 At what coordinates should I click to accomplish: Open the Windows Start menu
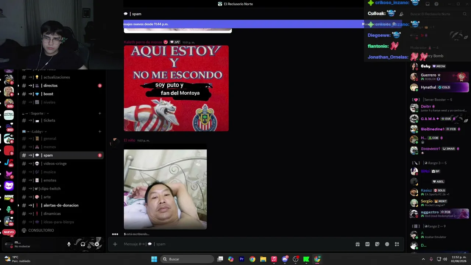coord(154,259)
